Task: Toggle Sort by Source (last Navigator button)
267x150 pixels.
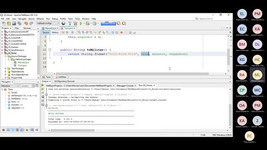Action: coord(37,130)
